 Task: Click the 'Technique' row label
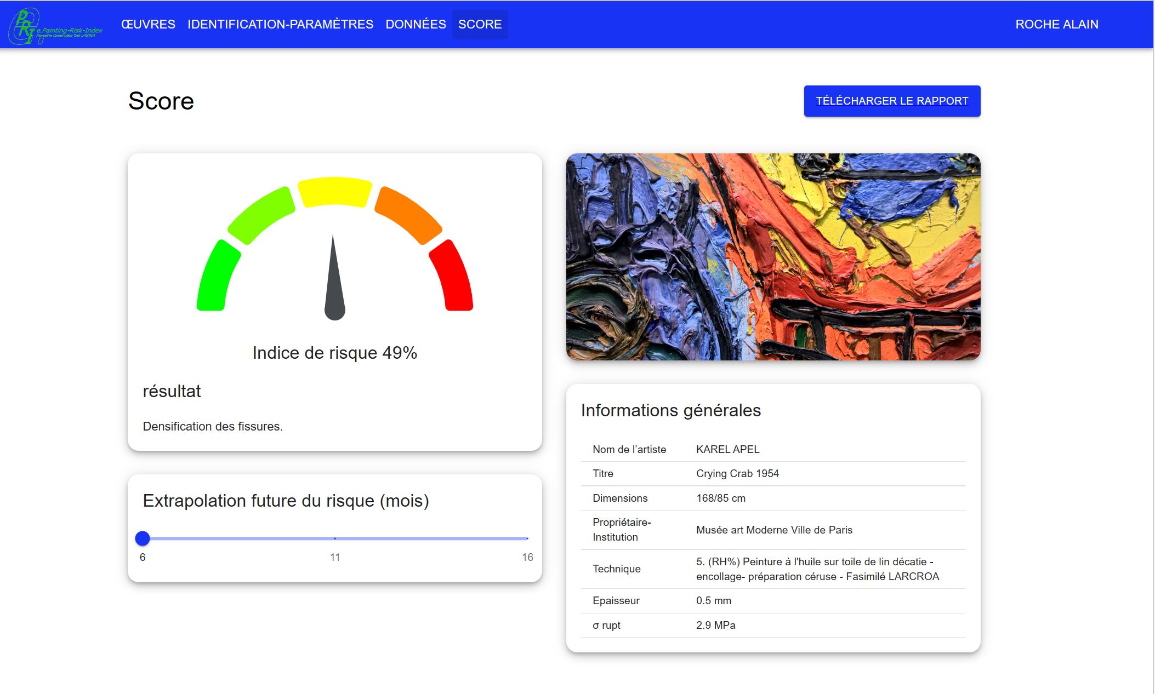(x=617, y=569)
